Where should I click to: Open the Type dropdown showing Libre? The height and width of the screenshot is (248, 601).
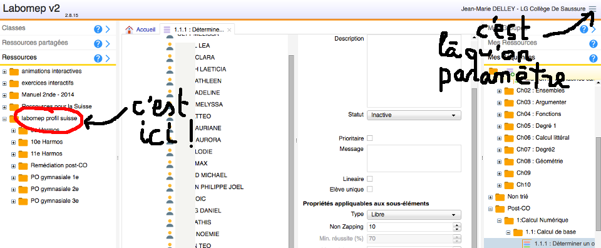pos(414,215)
